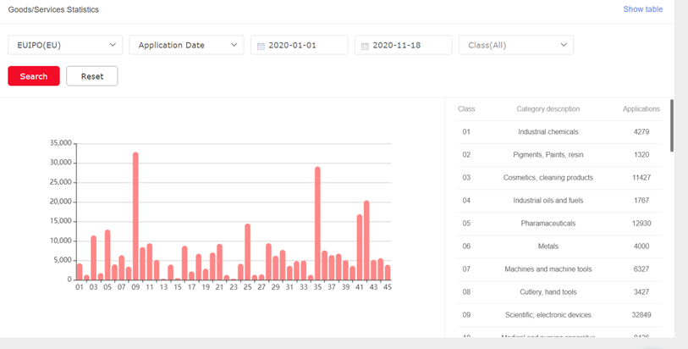Click the class 42 bar in chart
The image size is (688, 349).
[x=366, y=240]
